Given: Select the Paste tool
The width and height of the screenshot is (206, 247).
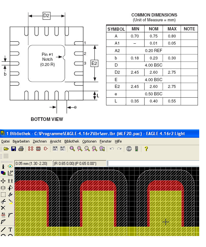Looking at the screenshot, I should [10, 202].
